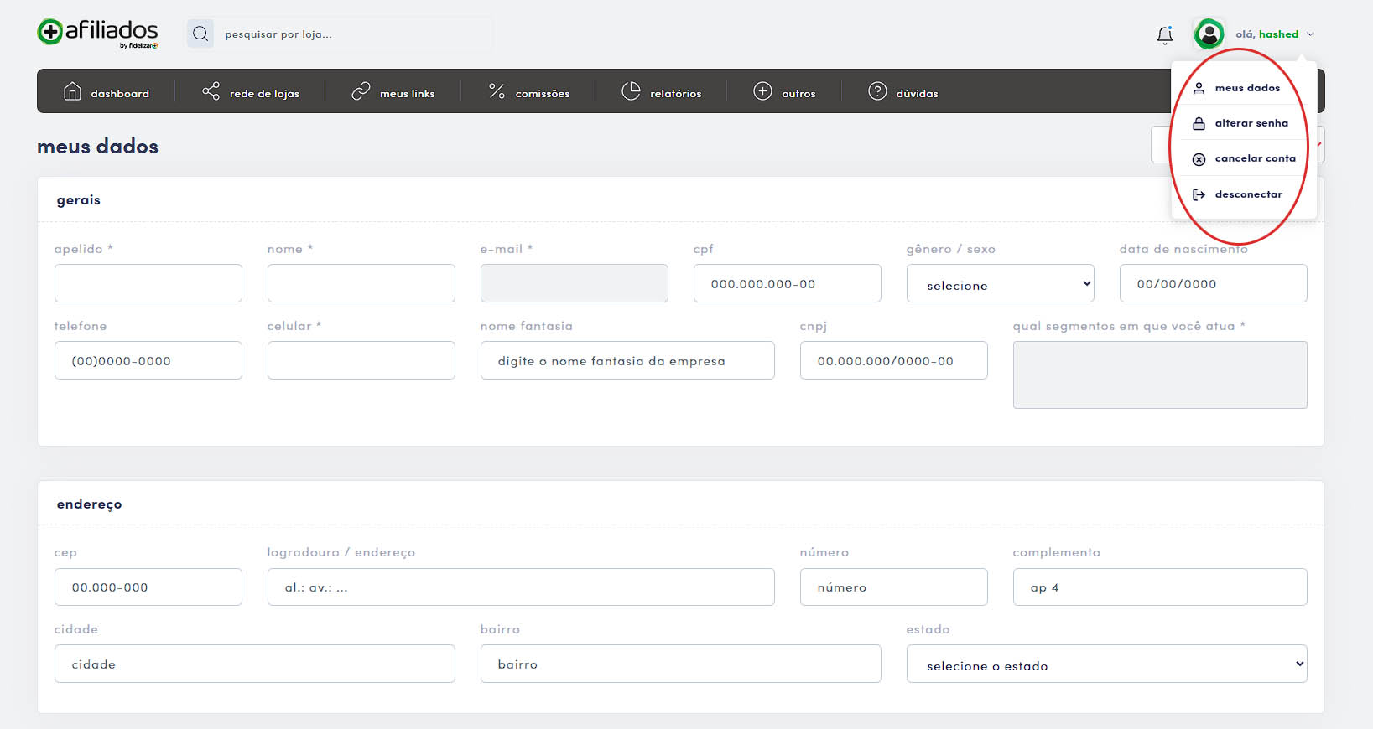This screenshot has width=1373, height=729.
Task: Open the comissões menu
Action: coord(529,91)
